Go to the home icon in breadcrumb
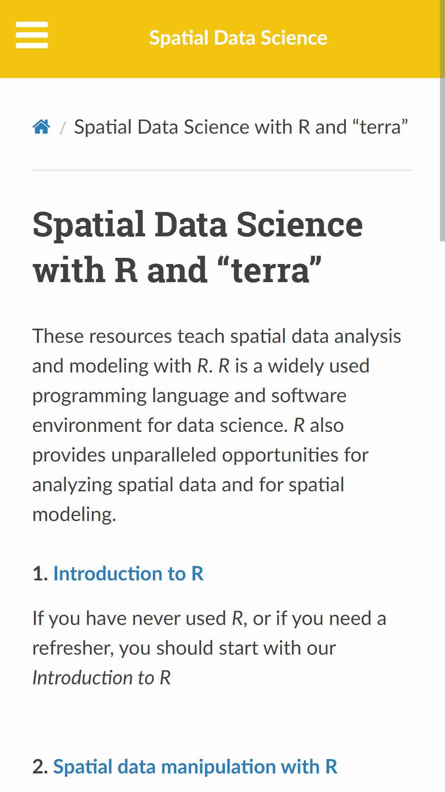 pyautogui.click(x=41, y=127)
